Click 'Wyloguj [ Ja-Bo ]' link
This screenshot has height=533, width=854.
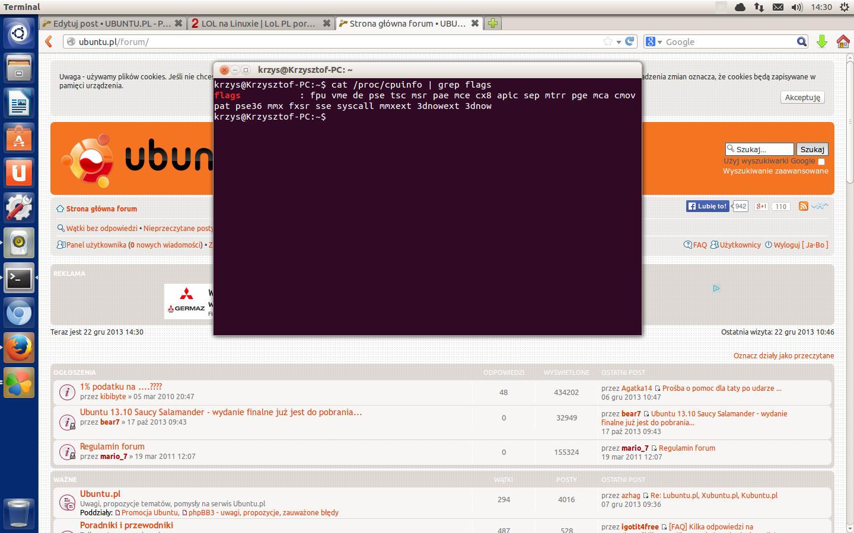(801, 245)
